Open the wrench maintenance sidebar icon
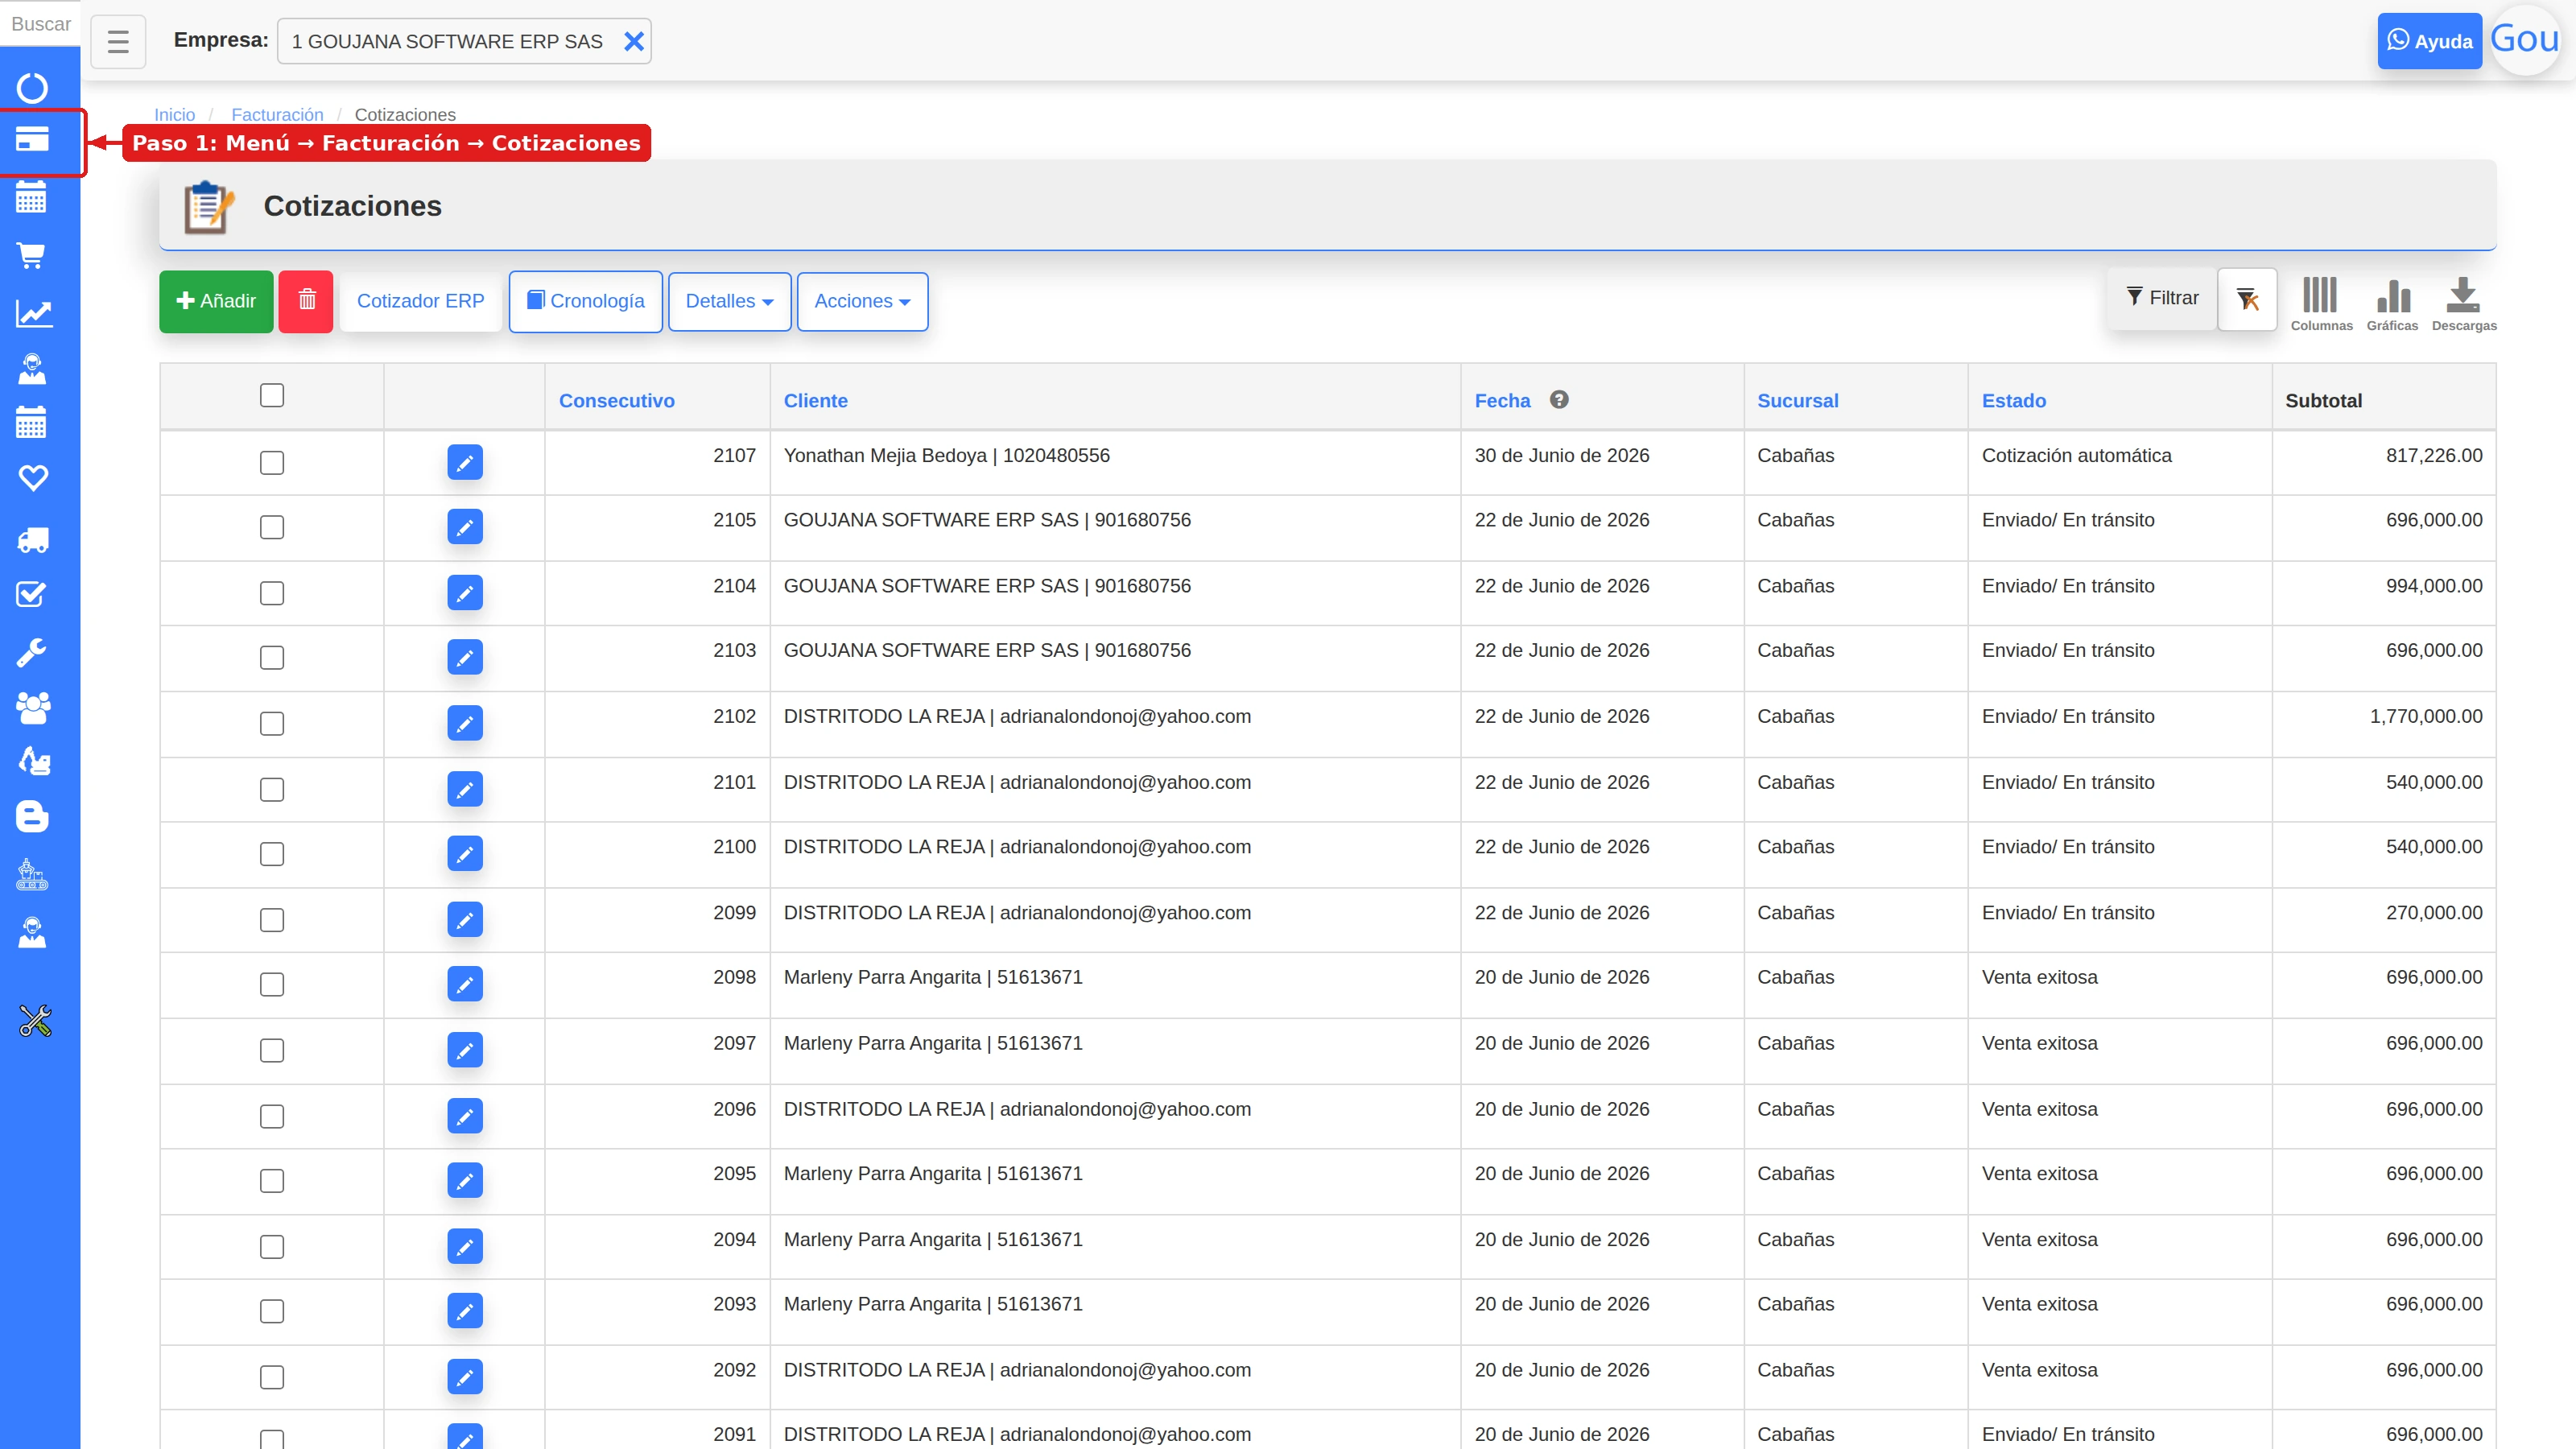Viewport: 2576px width, 1449px height. [32, 652]
